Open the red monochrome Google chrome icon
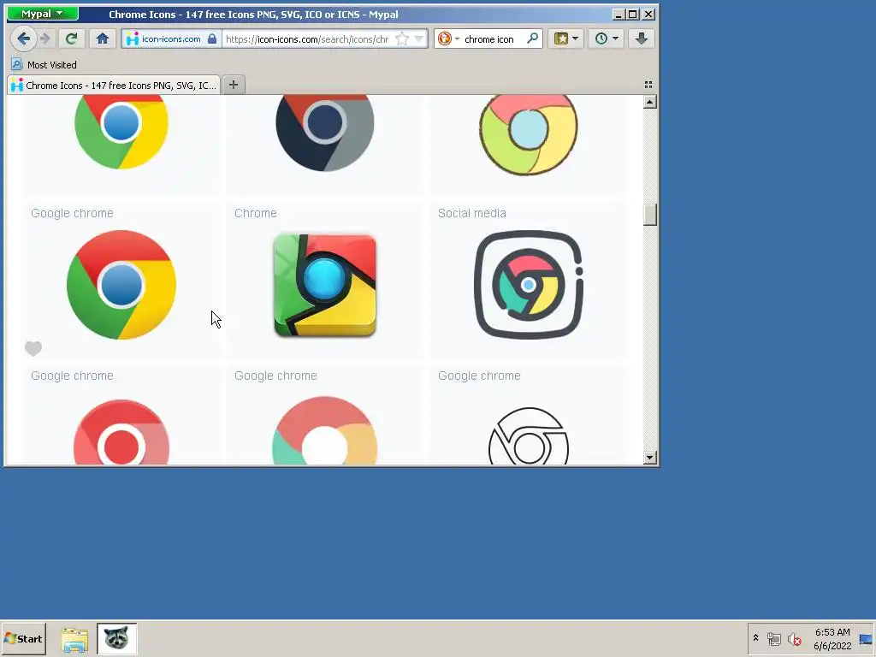Viewport: 876px width, 657px height. coord(121,432)
